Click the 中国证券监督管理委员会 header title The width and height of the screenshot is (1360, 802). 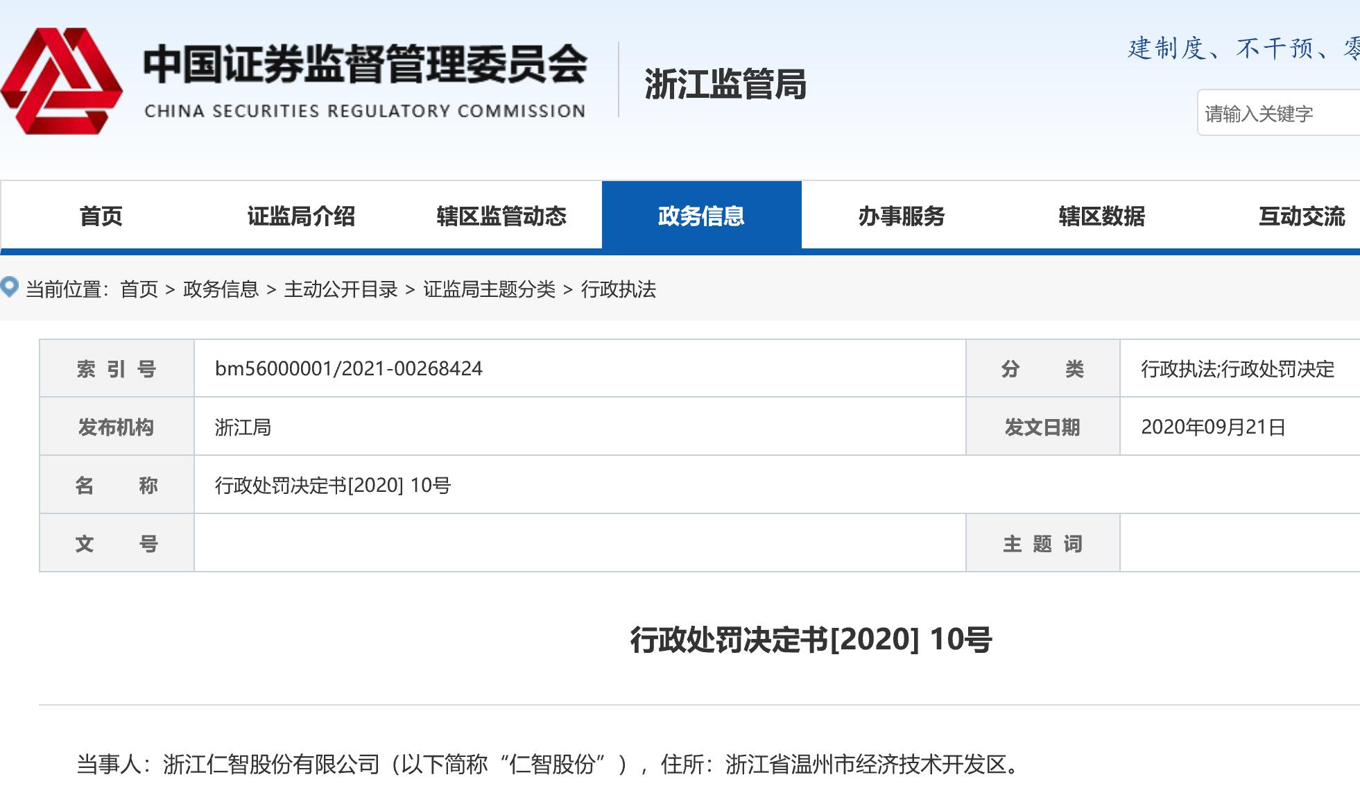point(365,65)
